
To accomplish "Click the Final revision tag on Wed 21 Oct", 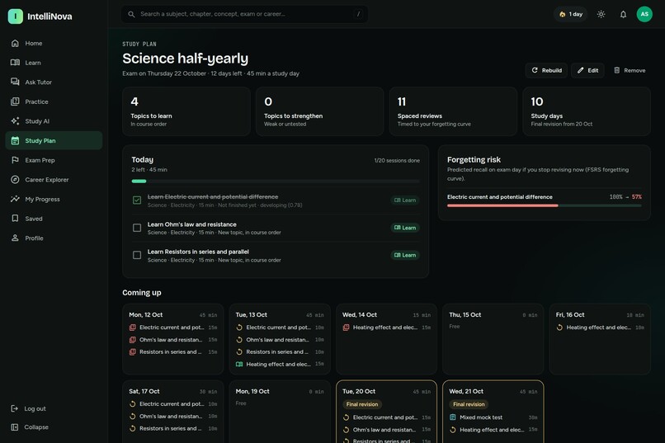I will point(469,404).
